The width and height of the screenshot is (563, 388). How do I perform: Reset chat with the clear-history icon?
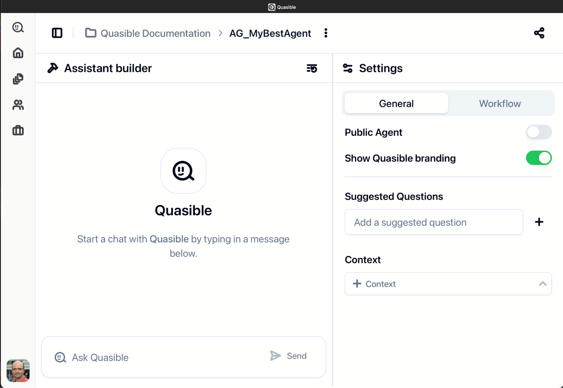click(x=312, y=68)
